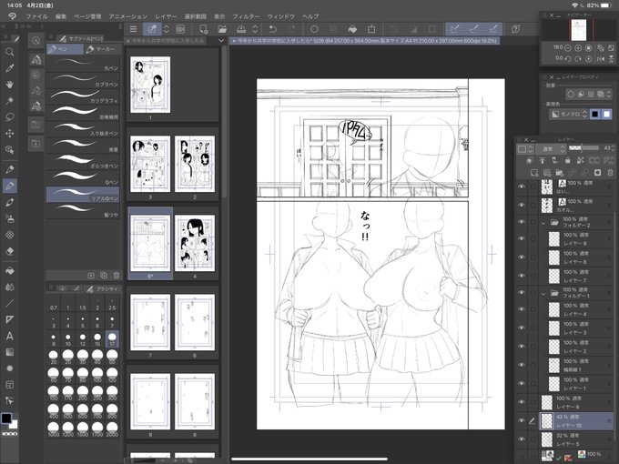Collapse the フォルダー 2 folder
The image size is (619, 464).
point(543,223)
